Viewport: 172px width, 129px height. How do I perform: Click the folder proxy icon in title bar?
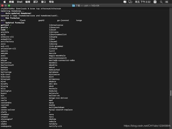pyautogui.click(x=74, y=6)
